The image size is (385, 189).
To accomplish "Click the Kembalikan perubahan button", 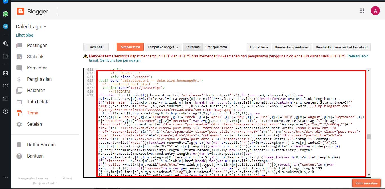I will pos(292,47).
